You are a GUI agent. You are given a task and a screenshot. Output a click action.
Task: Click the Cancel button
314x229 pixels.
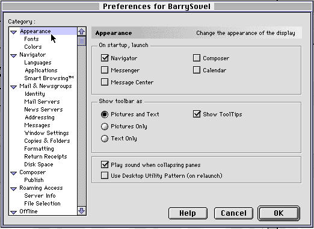coord(233,213)
